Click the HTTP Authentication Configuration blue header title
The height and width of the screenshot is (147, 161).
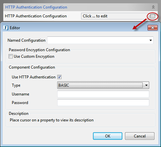[x=36, y=7]
